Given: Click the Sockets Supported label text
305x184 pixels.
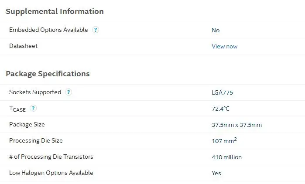Looking at the screenshot, I should (x=35, y=92).
